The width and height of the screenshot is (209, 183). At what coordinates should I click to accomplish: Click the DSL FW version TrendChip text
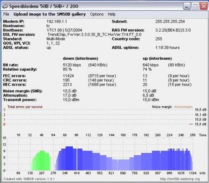pyautogui.click(x=94, y=35)
